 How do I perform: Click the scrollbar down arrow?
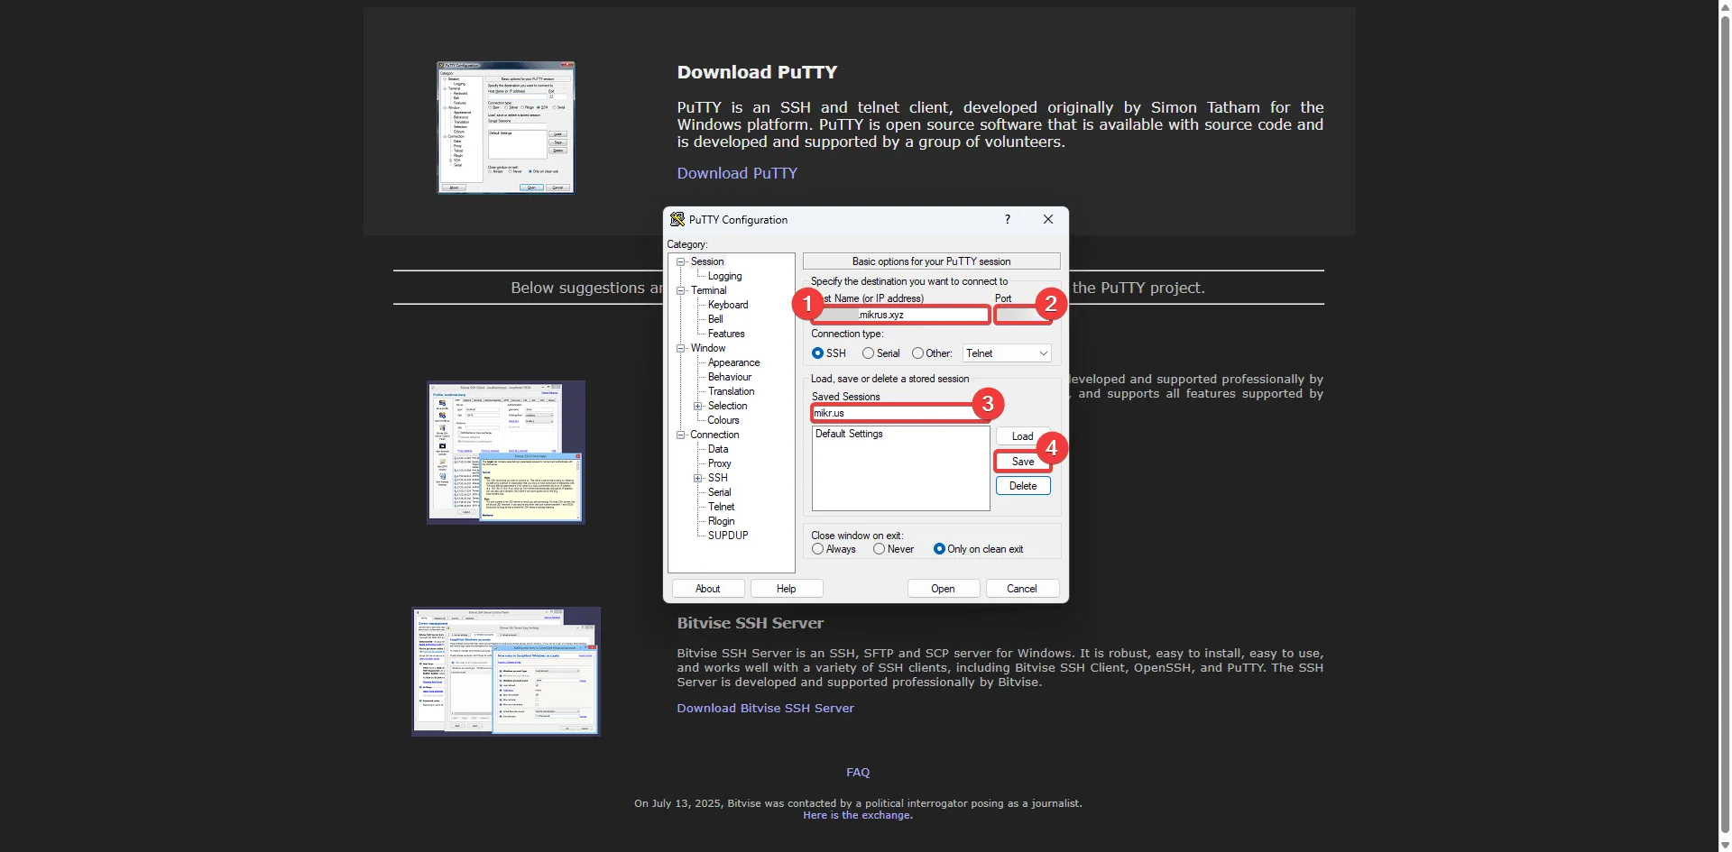click(1725, 846)
